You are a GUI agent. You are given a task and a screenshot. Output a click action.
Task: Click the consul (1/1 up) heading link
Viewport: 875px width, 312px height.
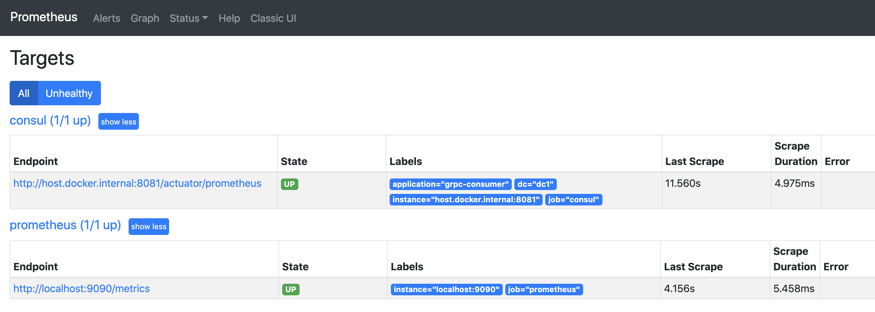coord(50,120)
